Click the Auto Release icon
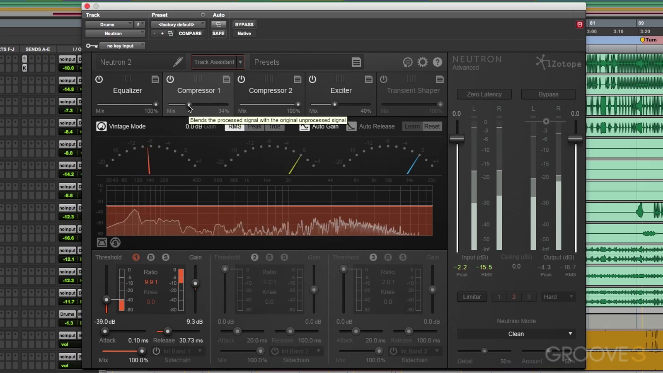Viewport: 663px width, 373px height. (x=351, y=126)
